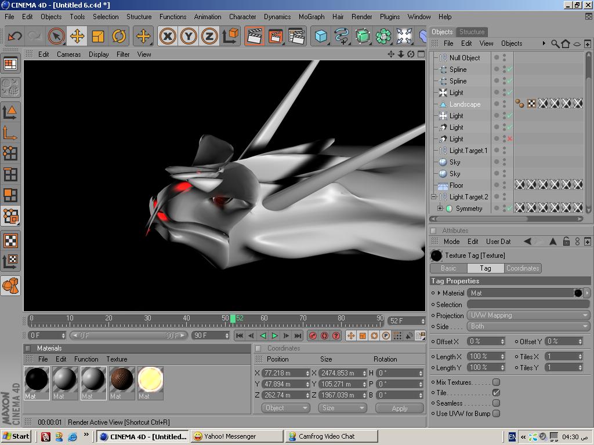Screen dimensions: 594x445
Task: Open Render Settings icon
Action: click(x=296, y=37)
